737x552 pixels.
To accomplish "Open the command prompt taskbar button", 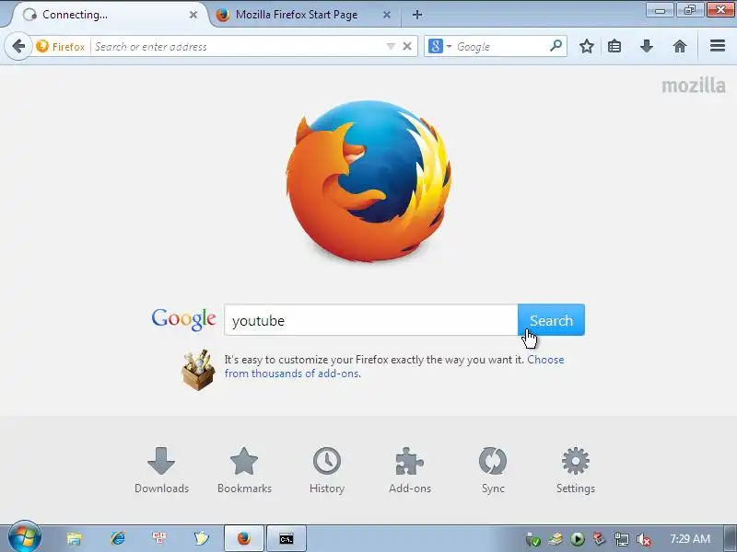I will point(287,538).
